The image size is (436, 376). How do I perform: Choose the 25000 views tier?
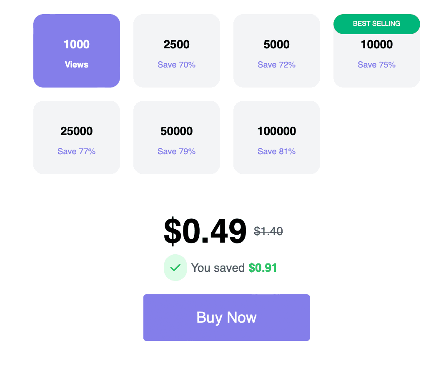coord(77,138)
